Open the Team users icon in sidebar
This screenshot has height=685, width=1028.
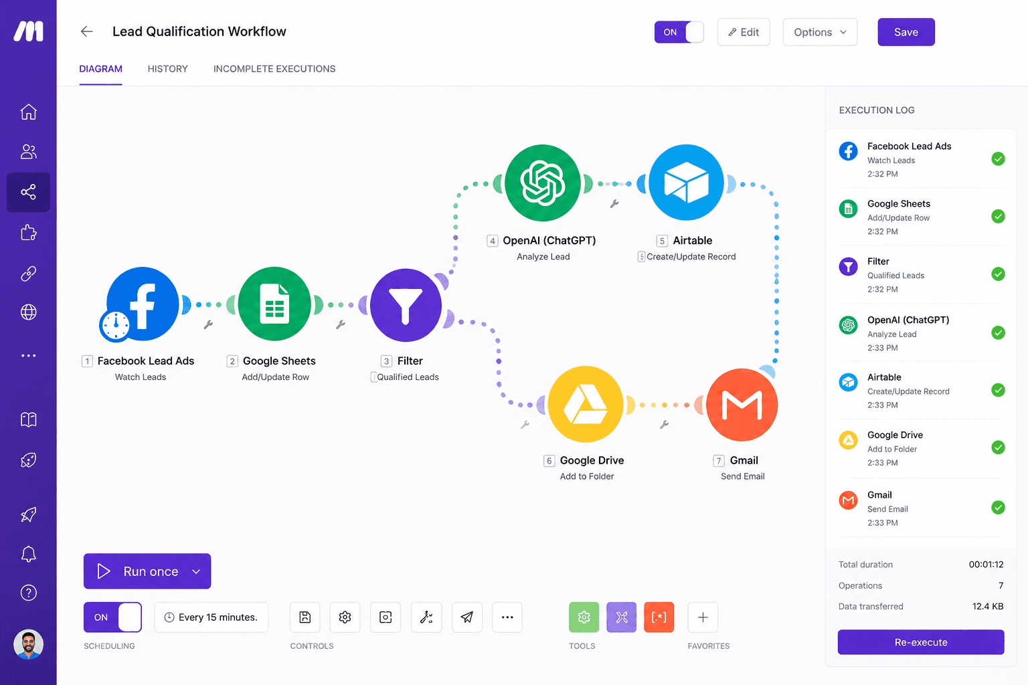(x=28, y=152)
